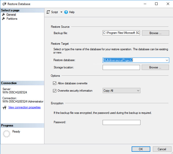
Task: Click the wrench icon beside Partitions
Action: pos(4,19)
